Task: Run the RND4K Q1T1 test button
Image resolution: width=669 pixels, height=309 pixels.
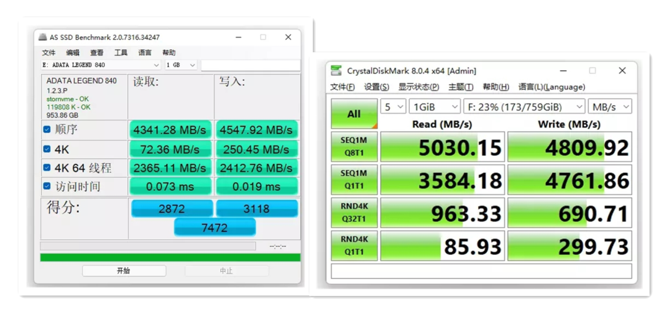Action: 354,246
